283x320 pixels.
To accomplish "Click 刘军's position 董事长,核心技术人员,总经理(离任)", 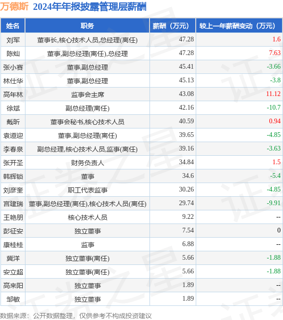I will tap(87, 40).
